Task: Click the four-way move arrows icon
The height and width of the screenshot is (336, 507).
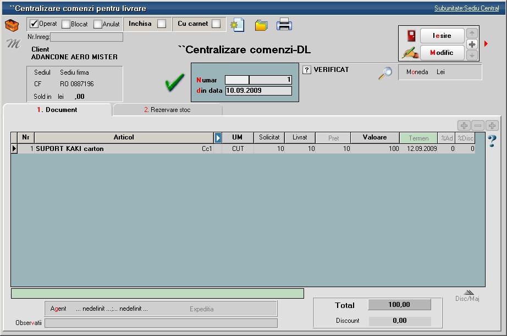Action: tap(472, 44)
